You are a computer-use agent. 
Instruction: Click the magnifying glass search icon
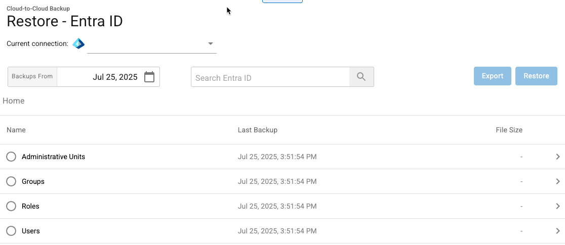click(x=361, y=77)
